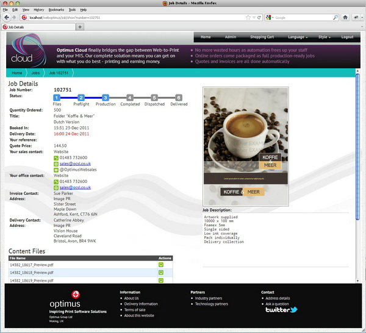Open the Bookmarks menu in Firefox
366x333 pixels.
pos(56,10)
